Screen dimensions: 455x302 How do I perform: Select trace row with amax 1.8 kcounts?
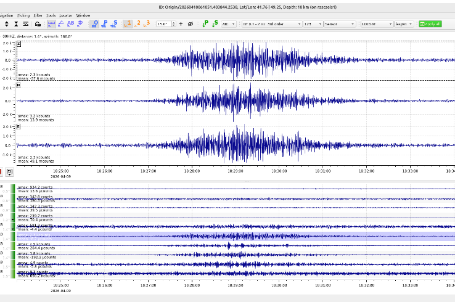point(236,255)
